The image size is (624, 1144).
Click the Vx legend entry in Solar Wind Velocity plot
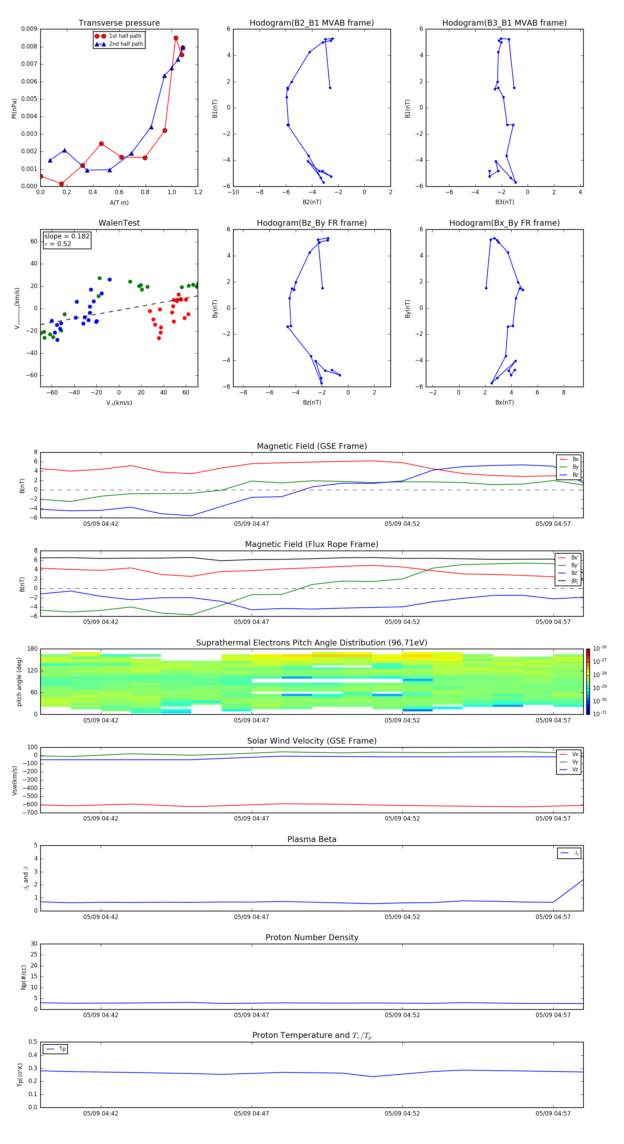[569, 754]
